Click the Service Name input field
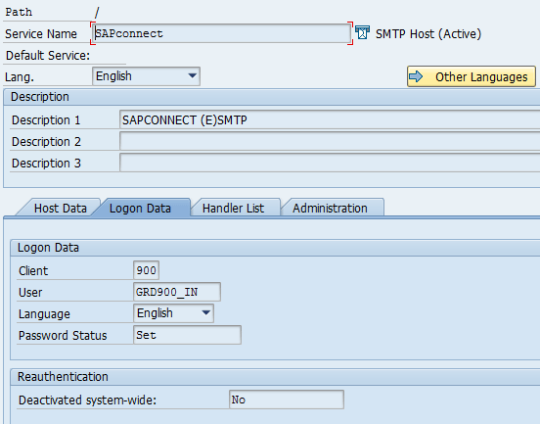Image resolution: width=540 pixels, height=424 pixels. [x=221, y=33]
